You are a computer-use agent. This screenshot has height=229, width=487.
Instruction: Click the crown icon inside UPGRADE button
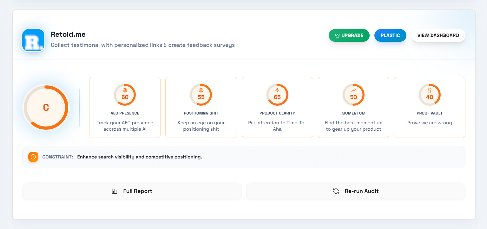pos(337,35)
